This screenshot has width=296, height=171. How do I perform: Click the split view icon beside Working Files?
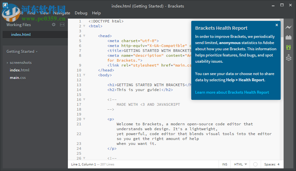click(62, 24)
